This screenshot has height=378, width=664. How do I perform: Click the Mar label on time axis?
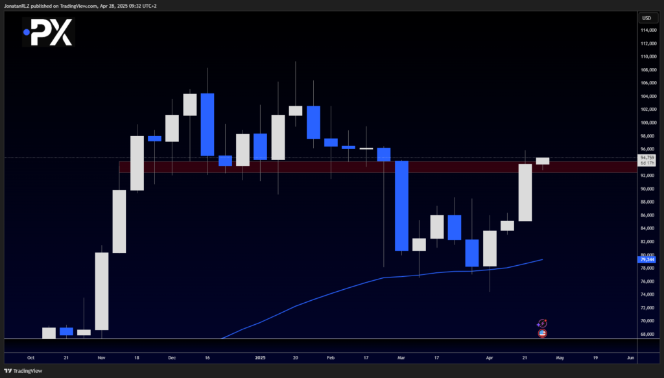pyautogui.click(x=401, y=358)
